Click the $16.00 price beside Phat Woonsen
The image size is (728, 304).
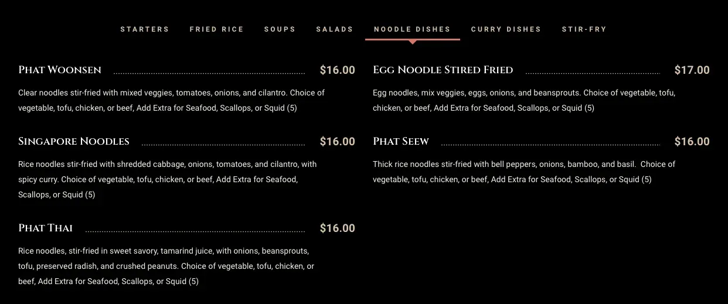[338, 70]
